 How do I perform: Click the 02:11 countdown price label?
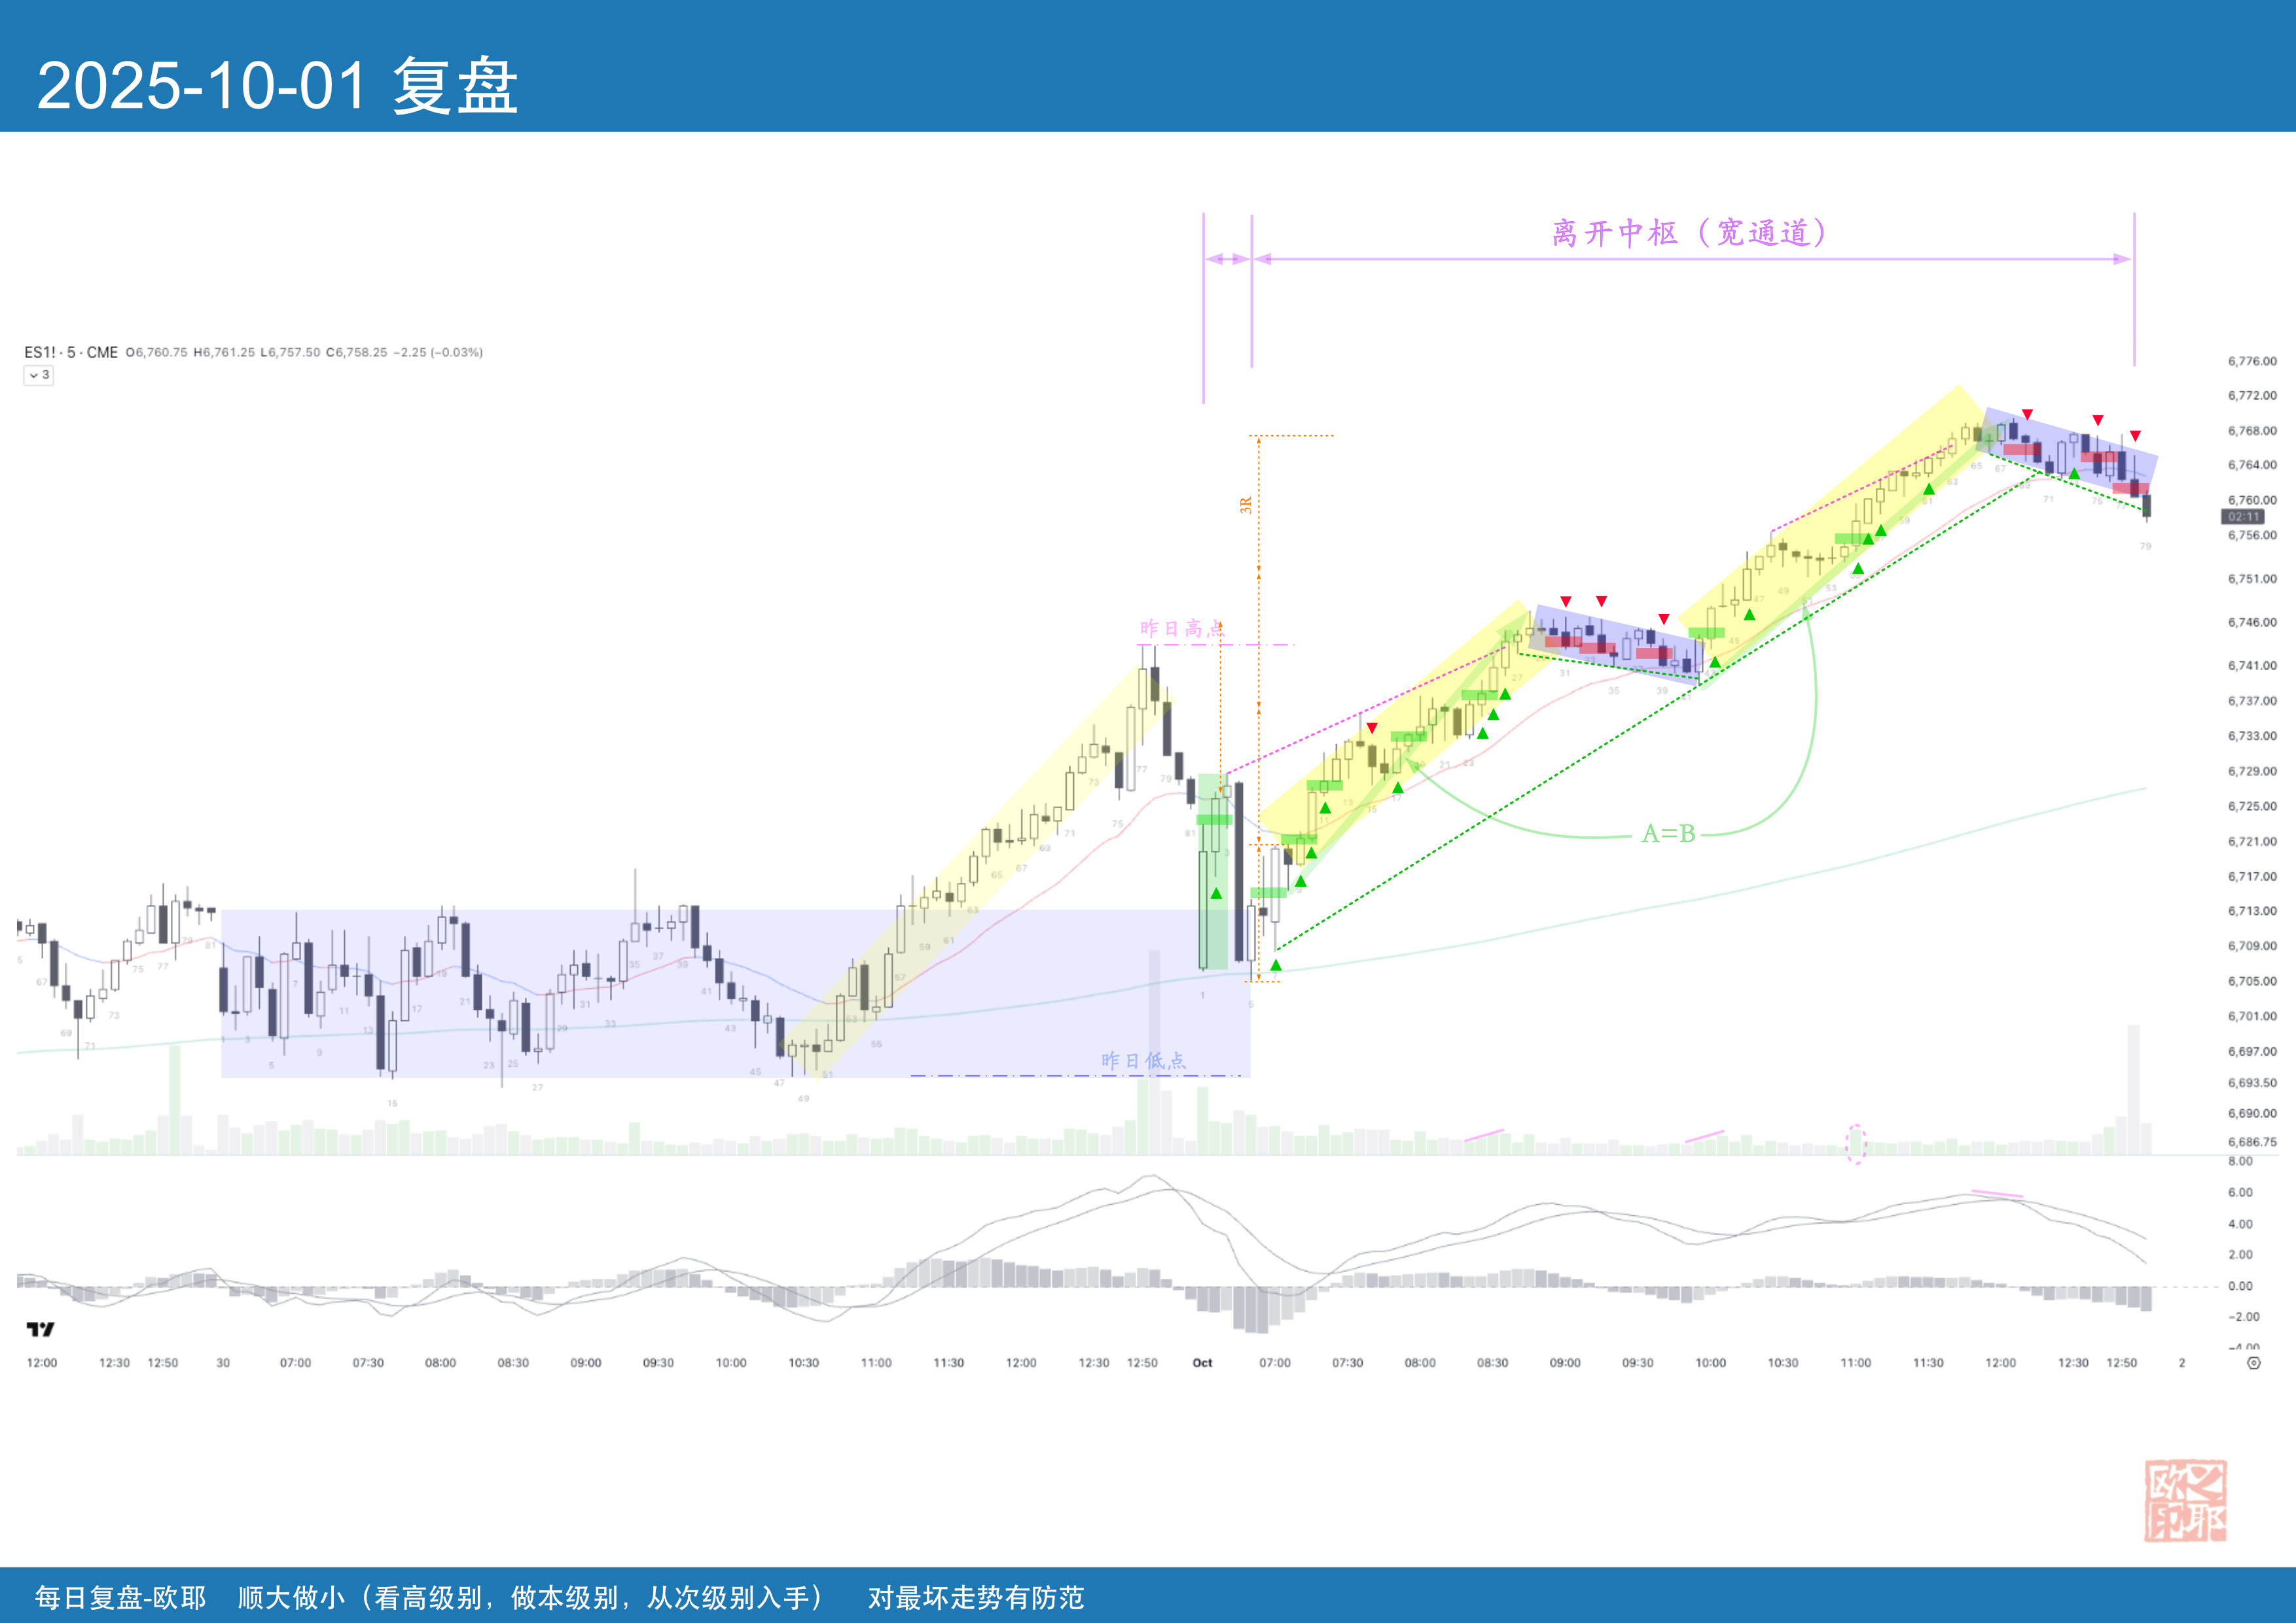pyautogui.click(x=2243, y=517)
